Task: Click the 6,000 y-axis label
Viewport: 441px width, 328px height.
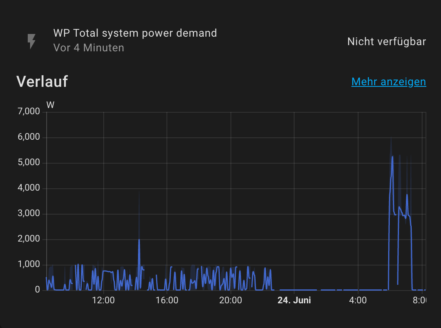Action: [x=29, y=137]
